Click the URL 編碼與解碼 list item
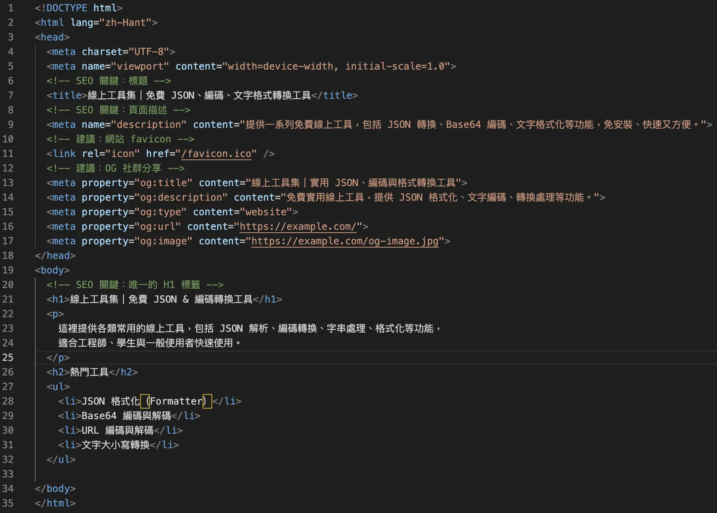The image size is (717, 513). click(x=117, y=430)
